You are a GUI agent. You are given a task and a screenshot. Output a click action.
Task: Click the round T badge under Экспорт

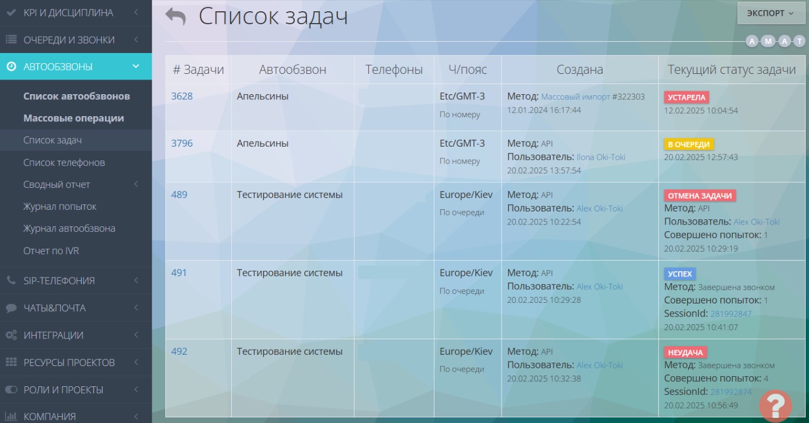pyautogui.click(x=799, y=41)
